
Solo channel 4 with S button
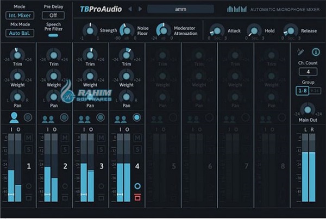coord(137,149)
